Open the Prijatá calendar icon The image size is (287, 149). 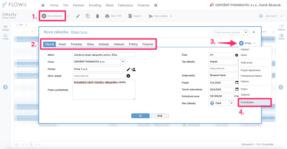pyautogui.click(x=237, y=82)
